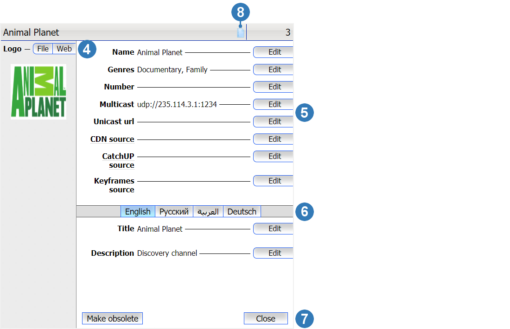Click the CatchUP source label
510x329 pixels.
coord(118,161)
